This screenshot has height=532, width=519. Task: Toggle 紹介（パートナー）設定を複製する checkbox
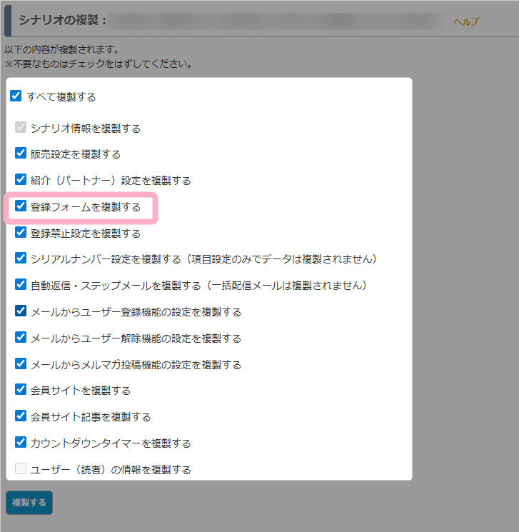21,180
